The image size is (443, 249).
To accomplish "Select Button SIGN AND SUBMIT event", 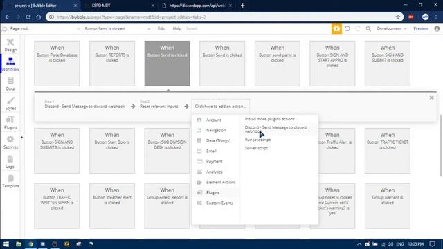I will pyautogui.click(x=388, y=64).
